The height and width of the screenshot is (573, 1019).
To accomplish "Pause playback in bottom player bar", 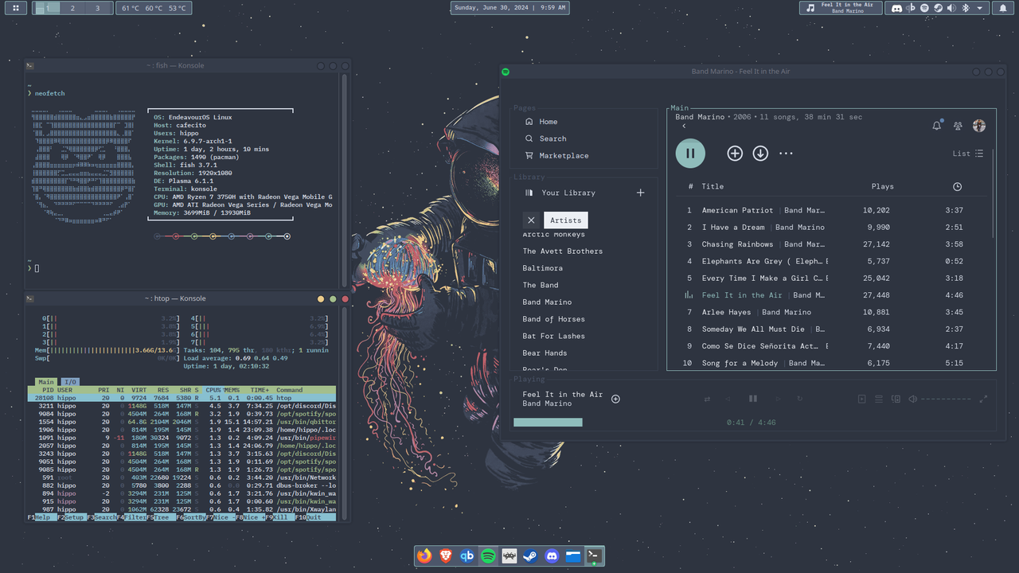I will pyautogui.click(x=752, y=399).
